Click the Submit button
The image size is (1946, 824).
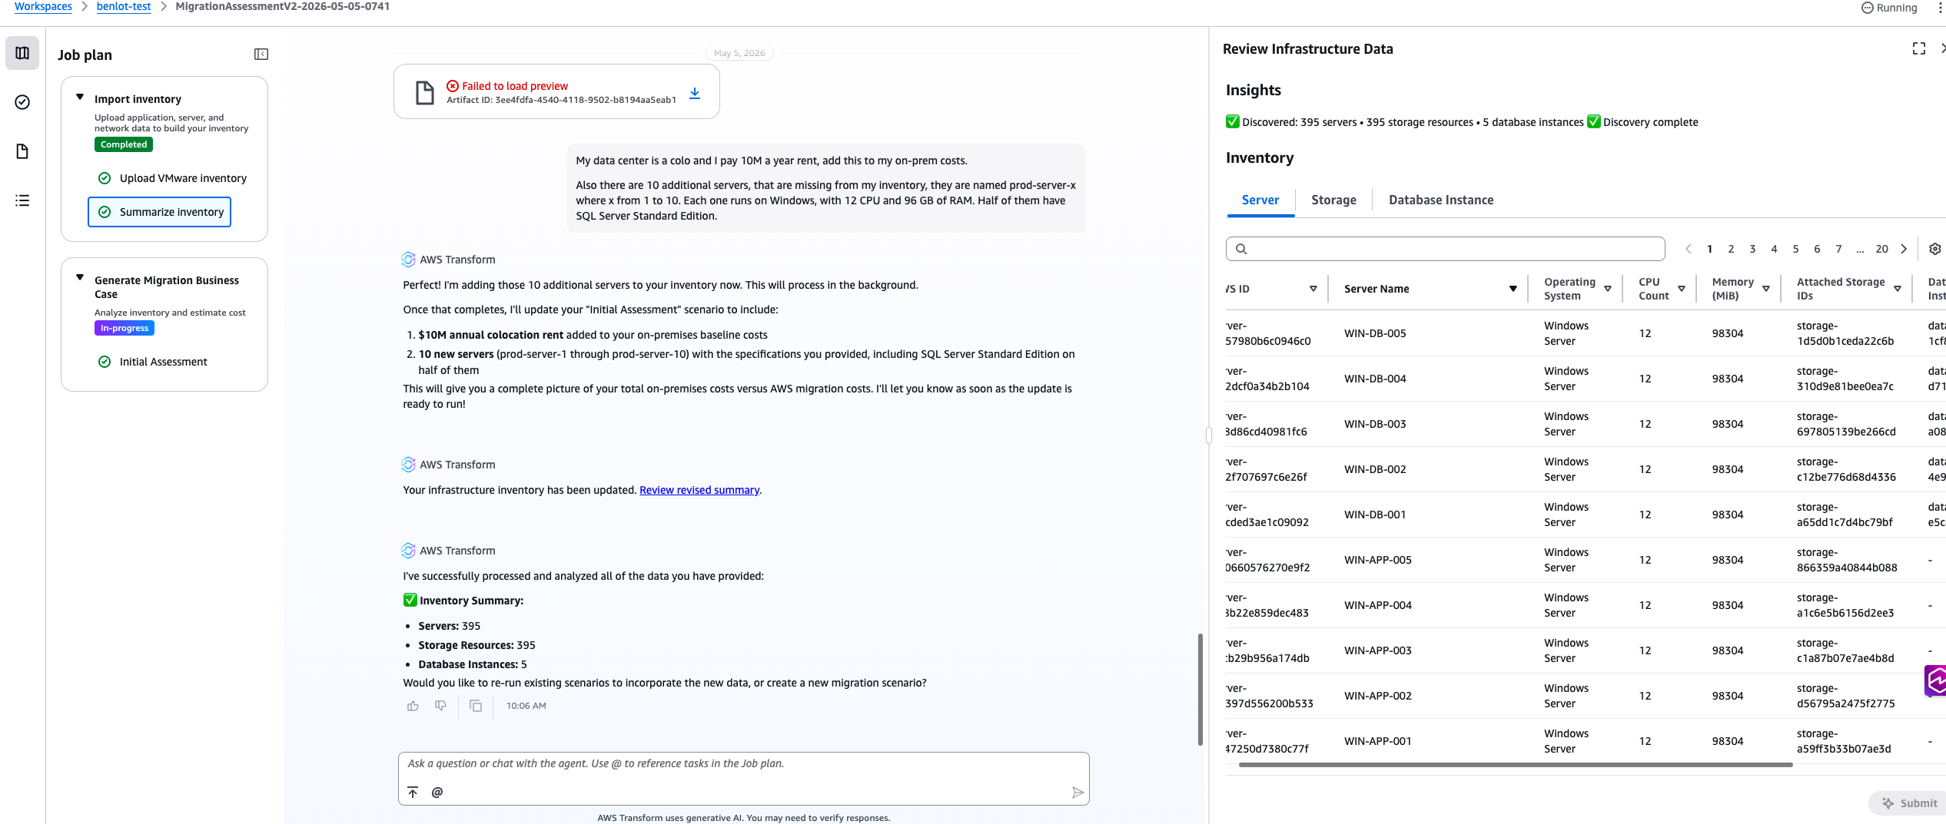(x=1909, y=803)
